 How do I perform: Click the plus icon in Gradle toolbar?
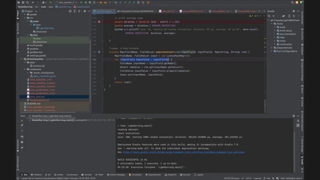click(273, 16)
